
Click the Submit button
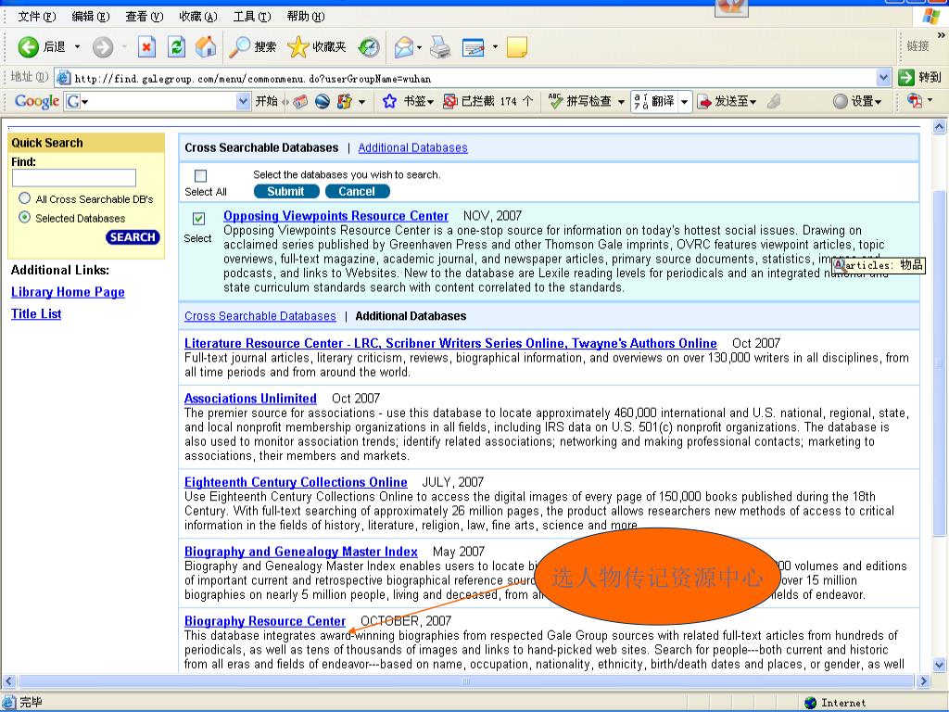coord(286,191)
